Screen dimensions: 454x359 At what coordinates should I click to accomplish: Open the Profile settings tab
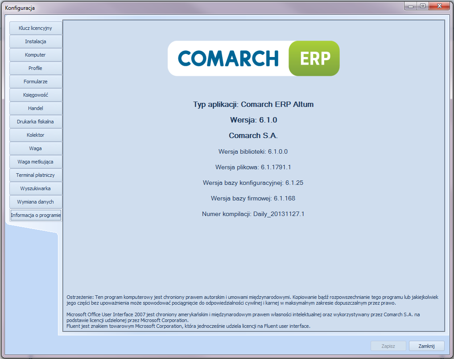coord(36,68)
